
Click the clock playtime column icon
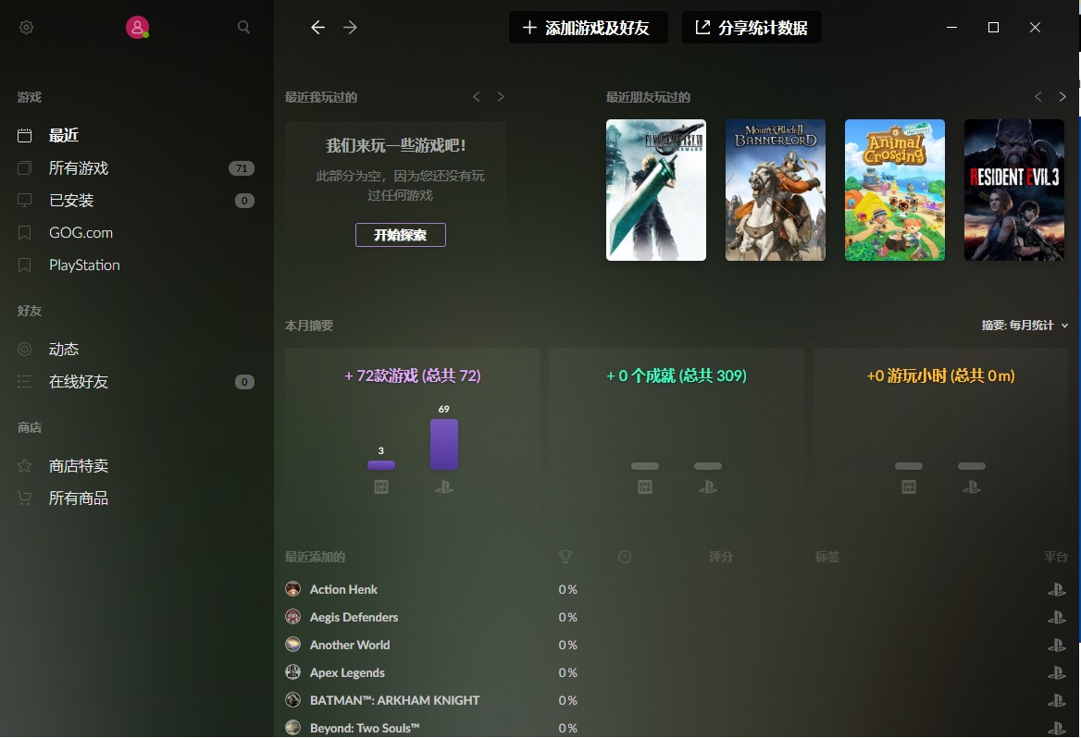pyautogui.click(x=625, y=557)
